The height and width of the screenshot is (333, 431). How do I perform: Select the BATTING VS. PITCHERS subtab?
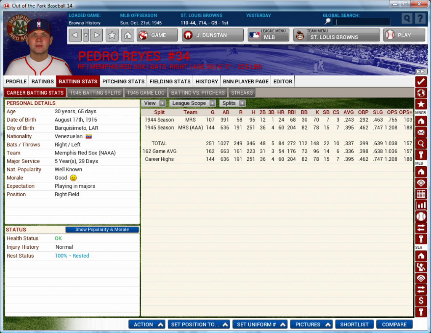(x=198, y=93)
